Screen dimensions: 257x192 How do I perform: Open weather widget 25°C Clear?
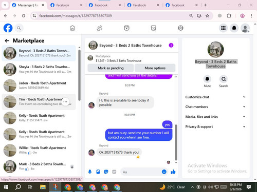click(172, 187)
